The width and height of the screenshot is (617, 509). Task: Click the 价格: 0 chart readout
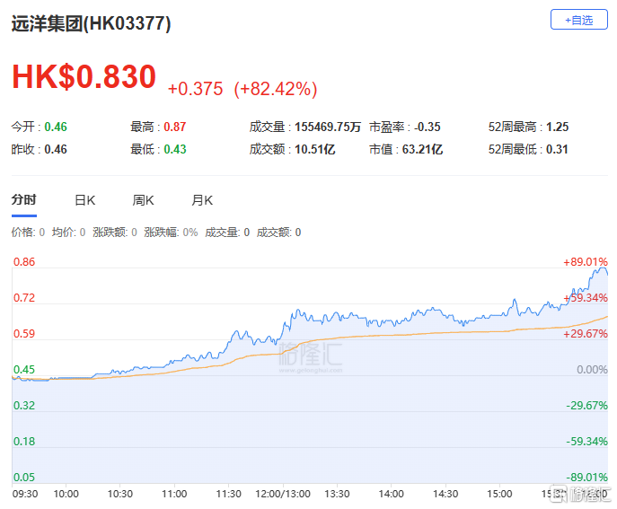28,233
